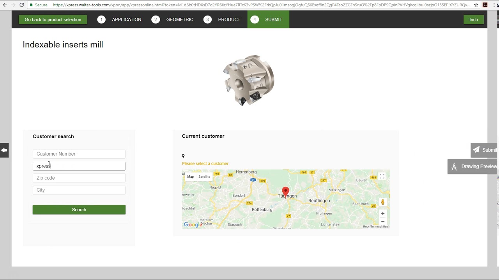Image resolution: width=499 pixels, height=280 pixels.
Task: Click the Submit side button
Action: (484, 150)
